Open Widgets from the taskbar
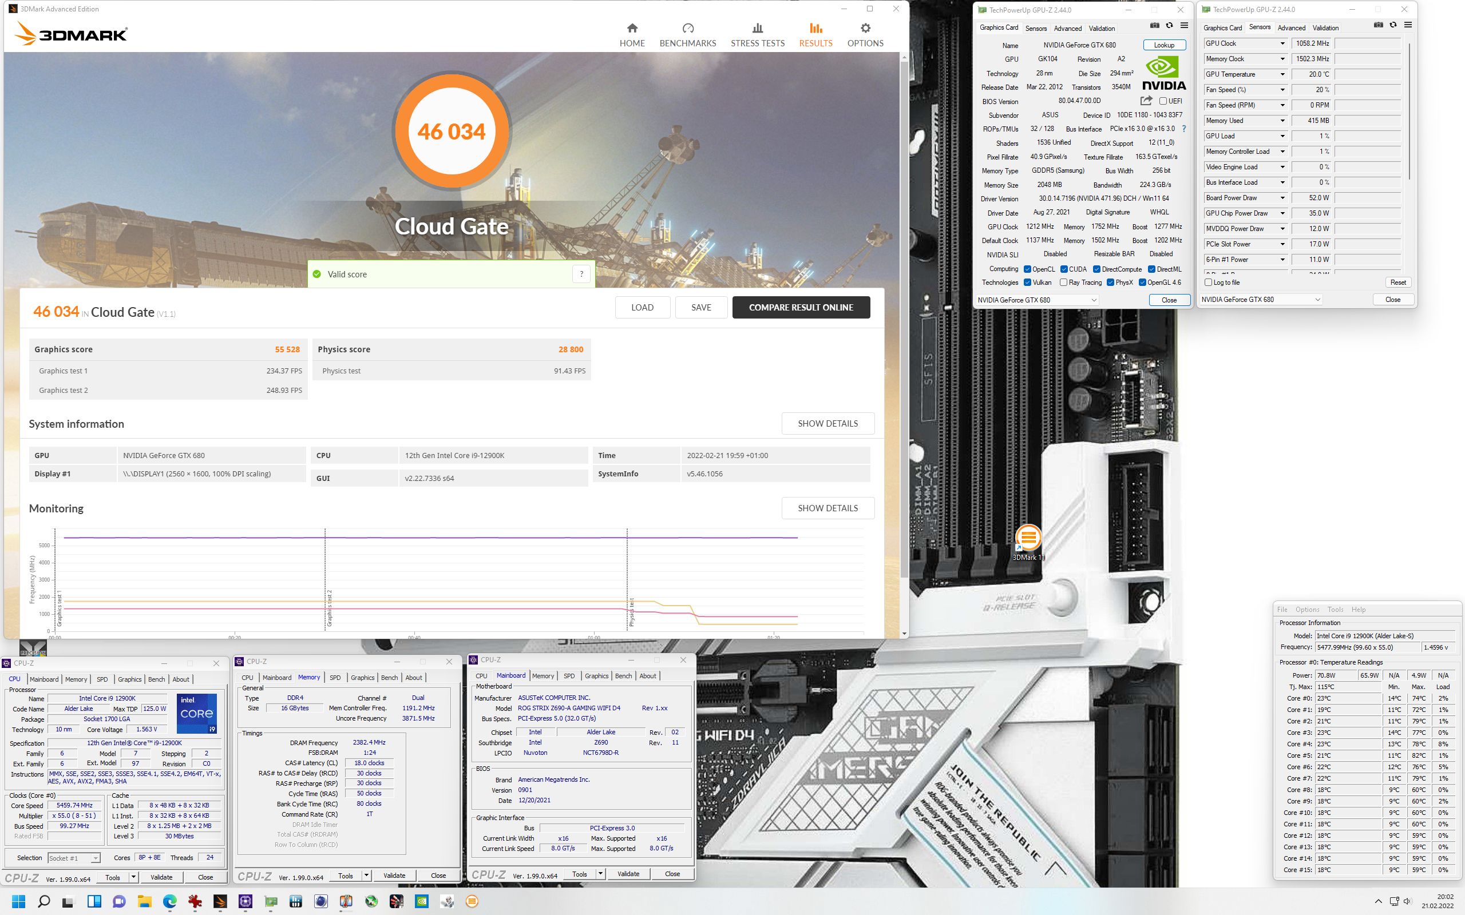1465x915 pixels. click(x=94, y=901)
